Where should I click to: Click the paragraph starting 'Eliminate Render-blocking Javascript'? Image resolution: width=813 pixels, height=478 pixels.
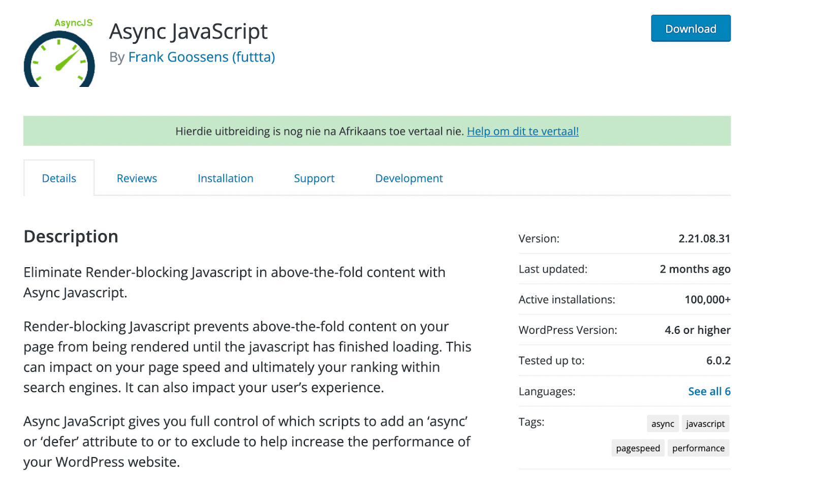click(x=234, y=282)
